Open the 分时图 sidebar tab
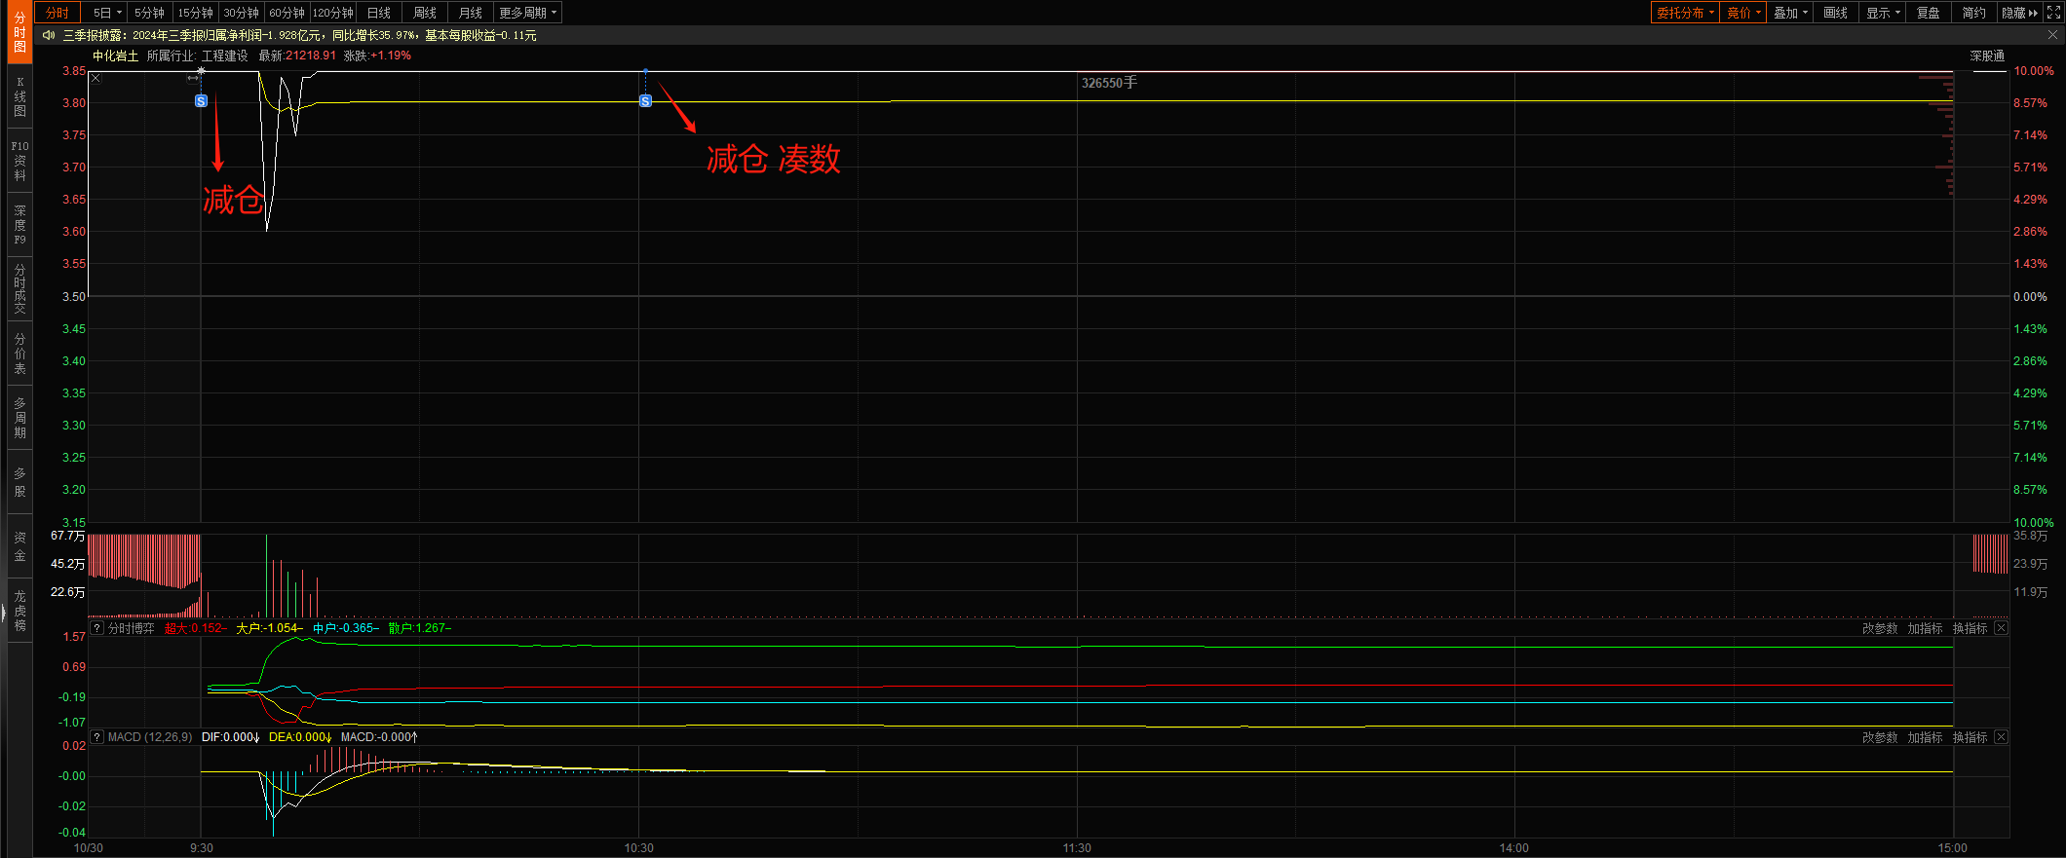 [19, 33]
